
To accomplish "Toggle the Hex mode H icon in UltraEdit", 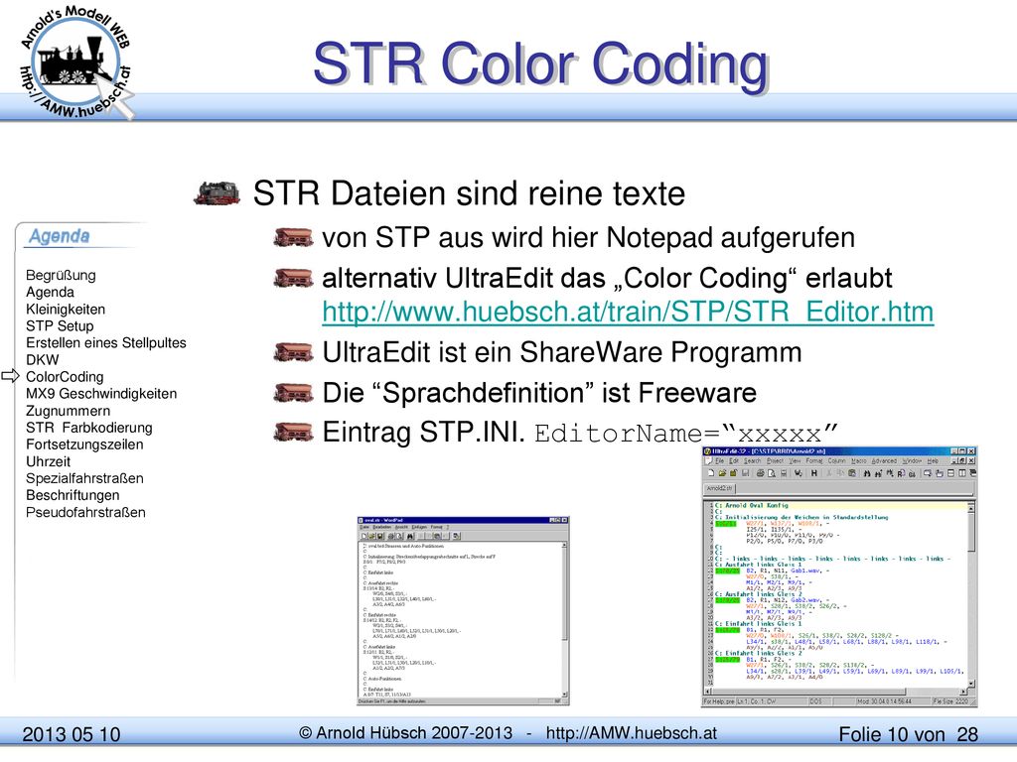I will coord(813,473).
